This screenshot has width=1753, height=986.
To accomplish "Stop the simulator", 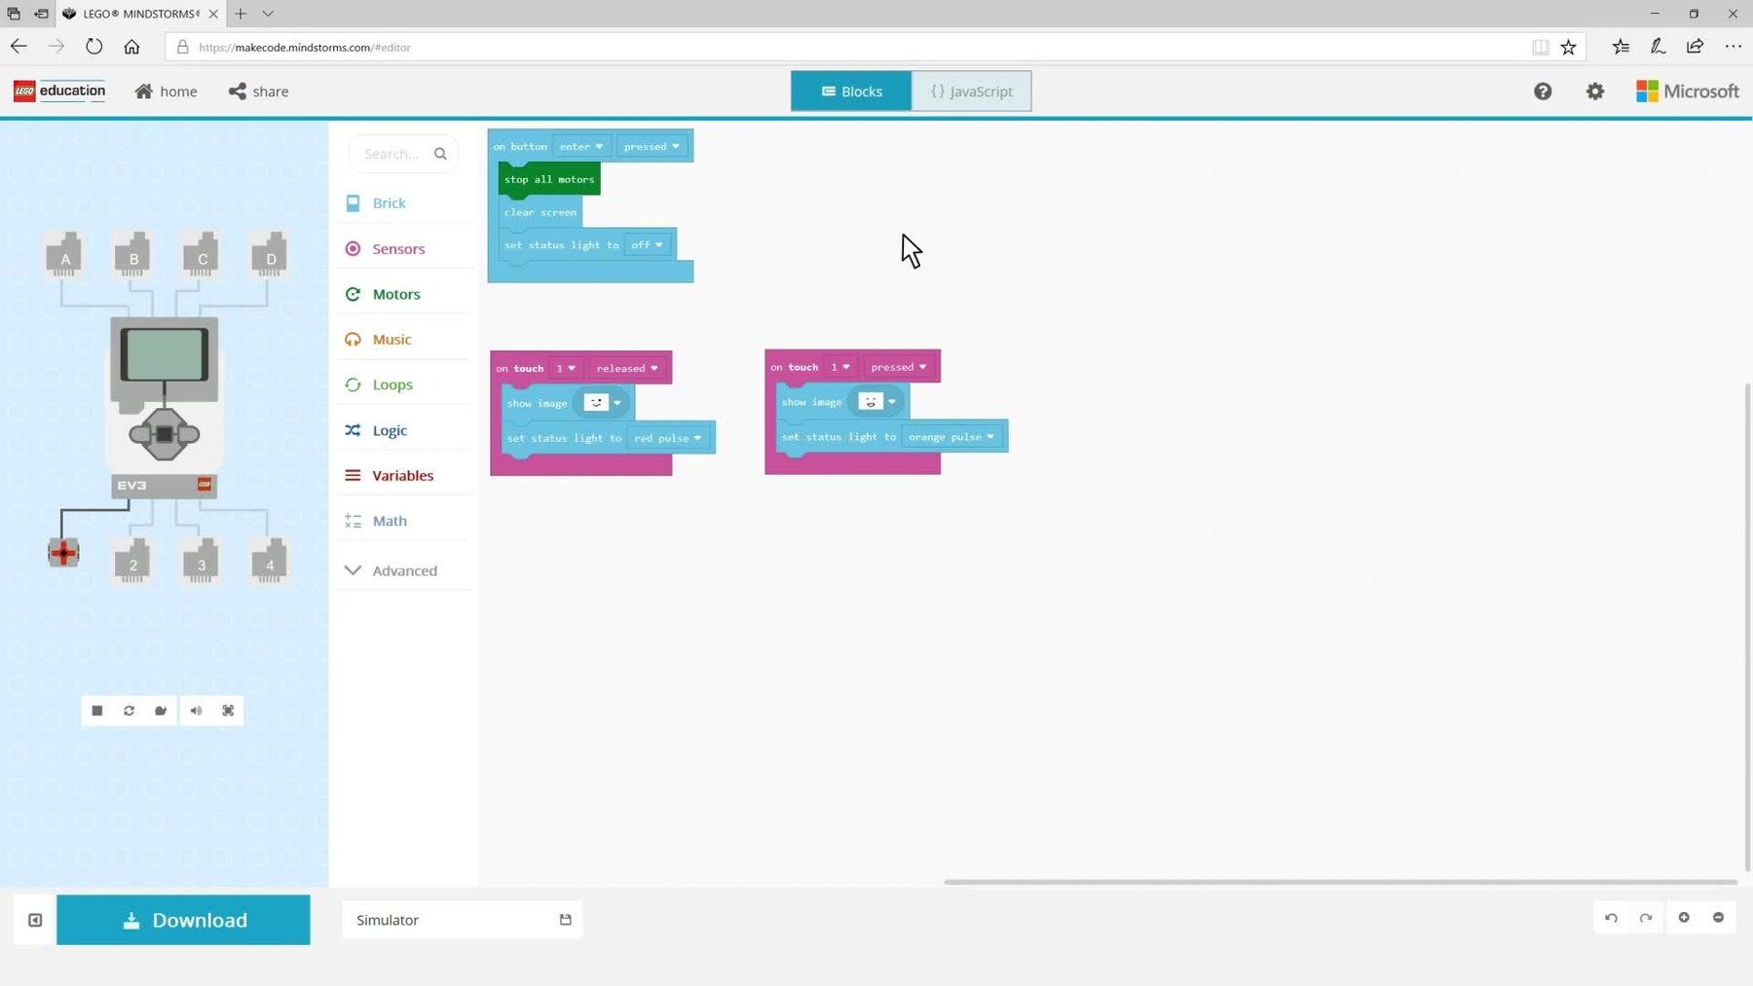I will [x=97, y=711].
